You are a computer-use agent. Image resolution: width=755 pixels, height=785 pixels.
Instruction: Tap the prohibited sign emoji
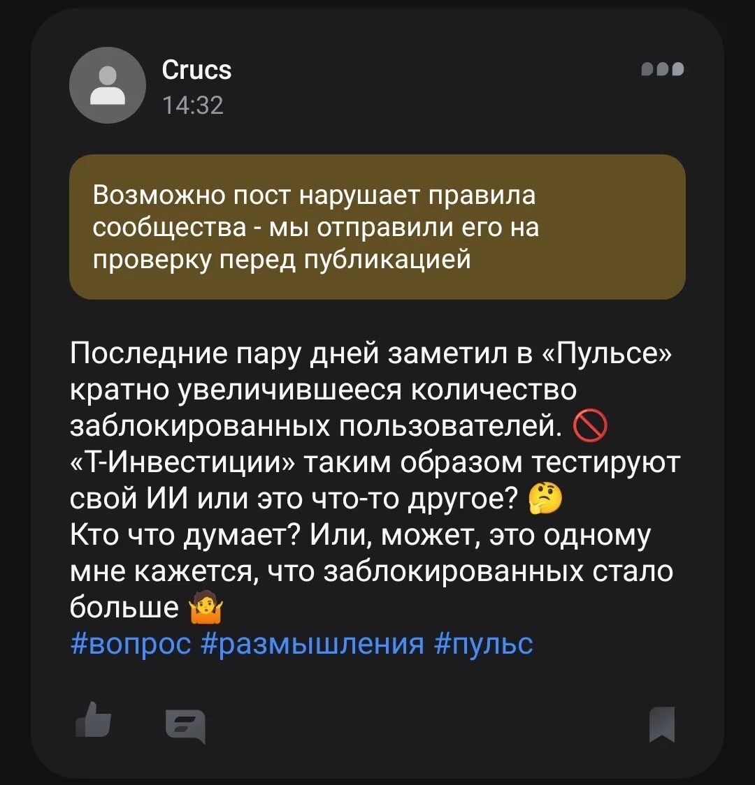click(x=590, y=427)
